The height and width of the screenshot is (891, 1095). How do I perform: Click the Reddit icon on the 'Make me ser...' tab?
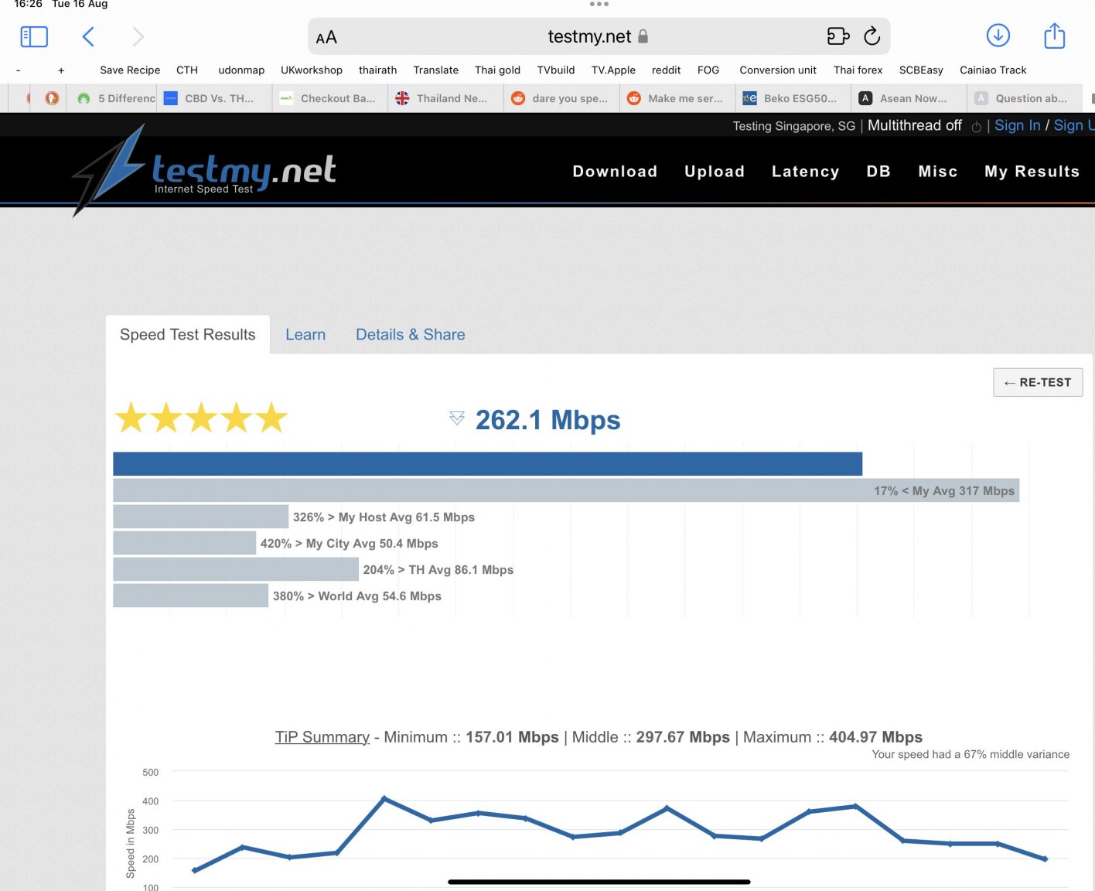click(x=634, y=98)
